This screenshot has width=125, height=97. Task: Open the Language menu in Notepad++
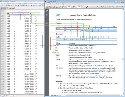[25, 3]
